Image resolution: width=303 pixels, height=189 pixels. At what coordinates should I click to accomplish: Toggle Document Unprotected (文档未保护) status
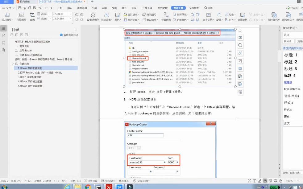point(141,181)
